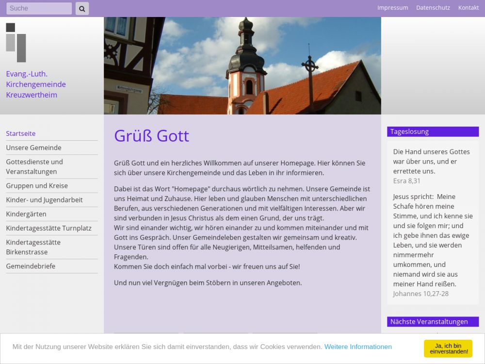Open the Kindergärten page

26,214
